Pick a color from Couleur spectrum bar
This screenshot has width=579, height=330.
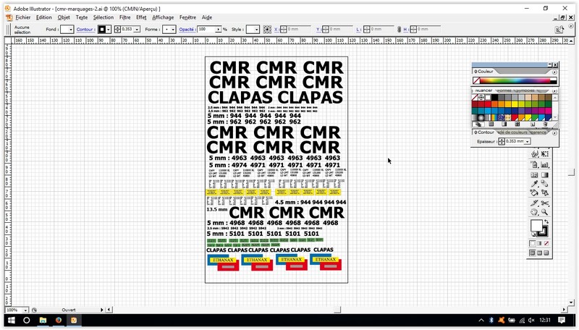point(515,80)
